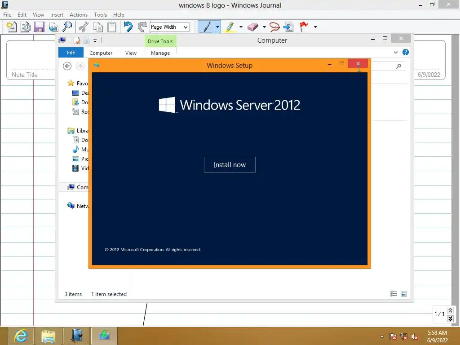This screenshot has width=460, height=345.
Task: Click the Windows Setup taskbar icon
Action: coord(104,336)
